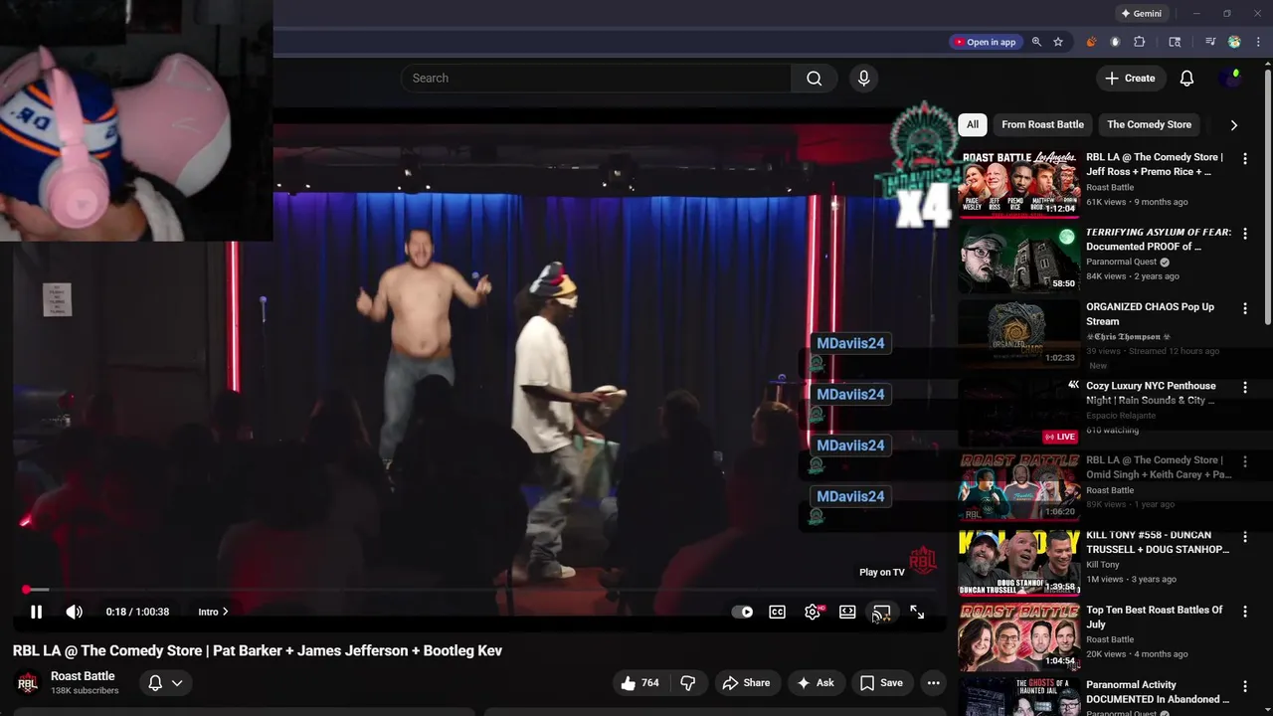The width and height of the screenshot is (1273, 716).
Task: Open more actions menu below the video
Action: (933, 683)
